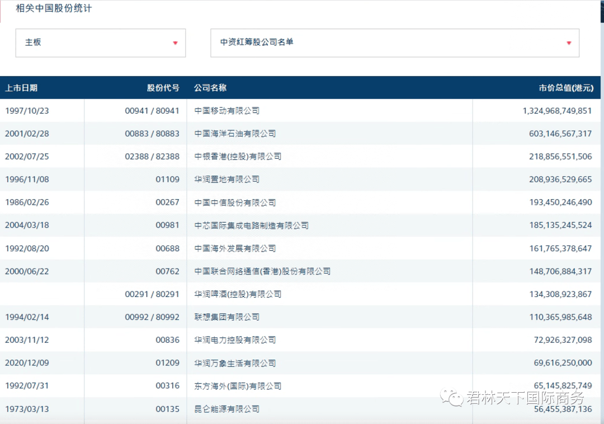Select market value 161,765,378,647
Image resolution: width=604 pixels, height=424 pixels.
click(560, 248)
